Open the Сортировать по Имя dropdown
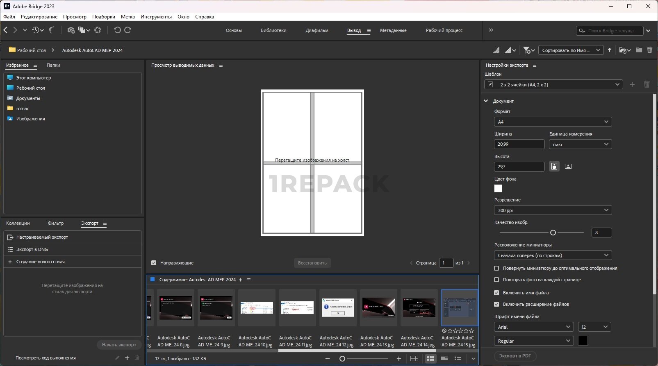This screenshot has width=658, height=366. coord(571,50)
